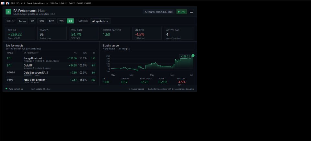Viewport: 311px width, 141px height.
Task: Click the W% column header
Action: pos(85,53)
